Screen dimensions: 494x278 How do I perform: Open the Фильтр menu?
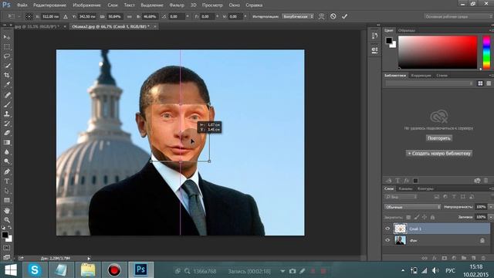[x=177, y=5]
